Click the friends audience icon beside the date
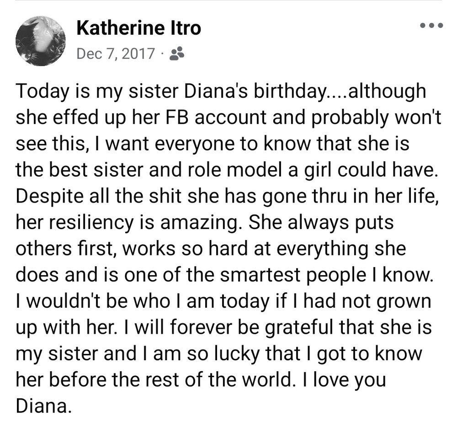457x422 pixels. 176,53
